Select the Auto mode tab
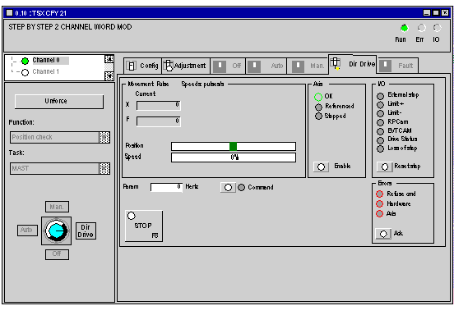454x315 pixels. 266,66
